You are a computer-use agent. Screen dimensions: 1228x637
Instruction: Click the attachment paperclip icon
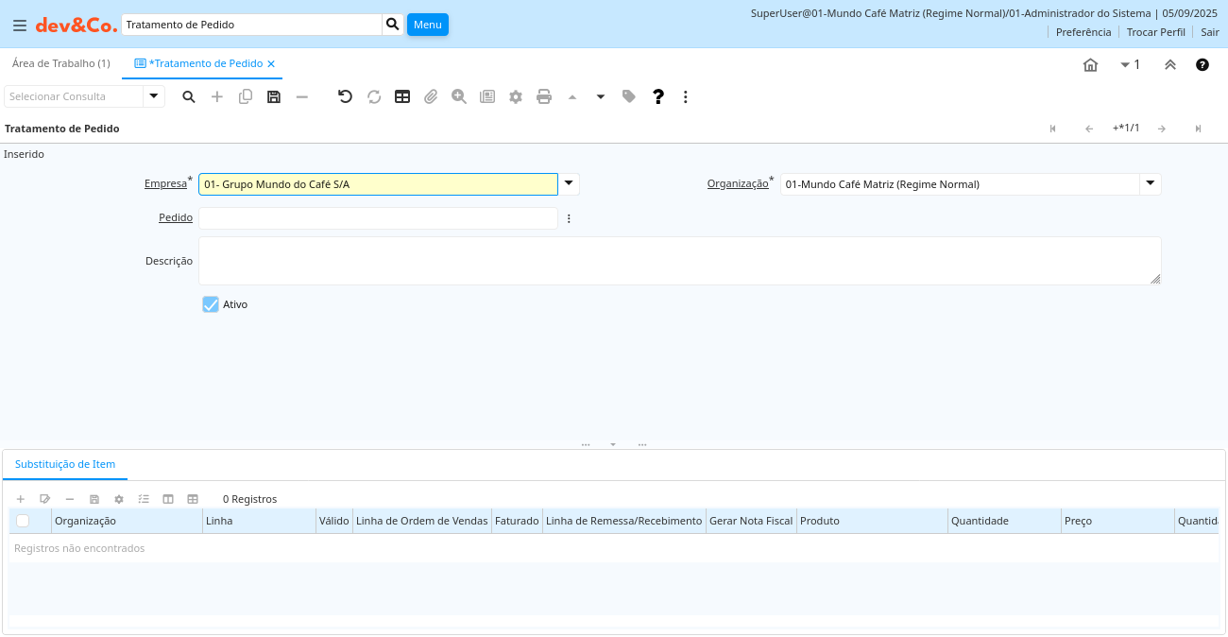pyautogui.click(x=431, y=96)
